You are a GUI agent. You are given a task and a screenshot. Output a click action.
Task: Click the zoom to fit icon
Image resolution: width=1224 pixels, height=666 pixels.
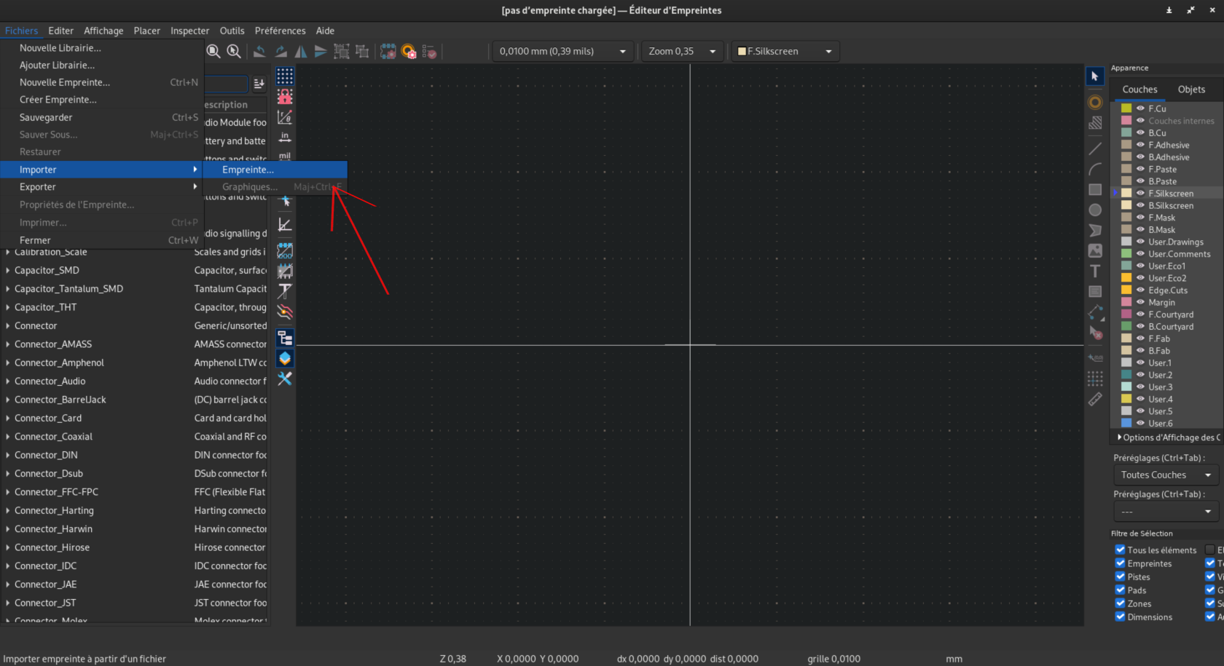[213, 51]
